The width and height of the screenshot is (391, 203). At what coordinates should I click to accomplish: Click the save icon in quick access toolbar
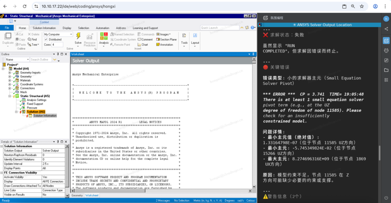[x=11, y=21]
